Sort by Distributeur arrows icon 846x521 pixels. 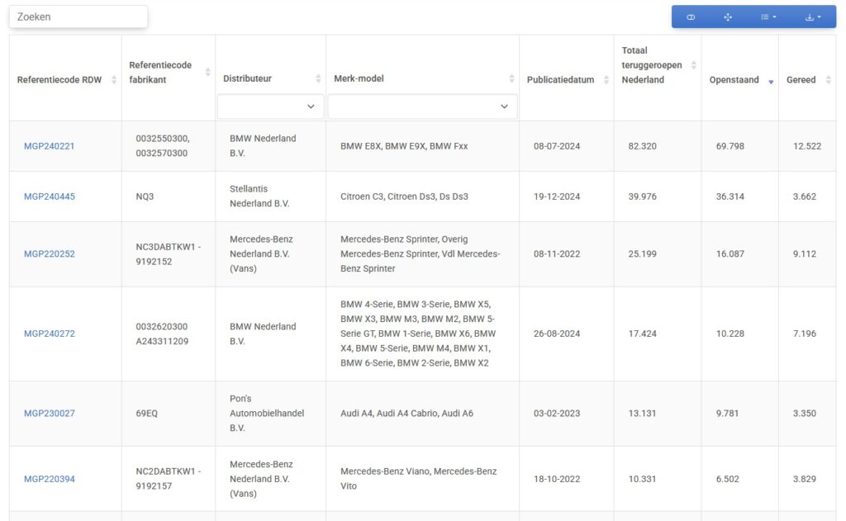point(318,78)
